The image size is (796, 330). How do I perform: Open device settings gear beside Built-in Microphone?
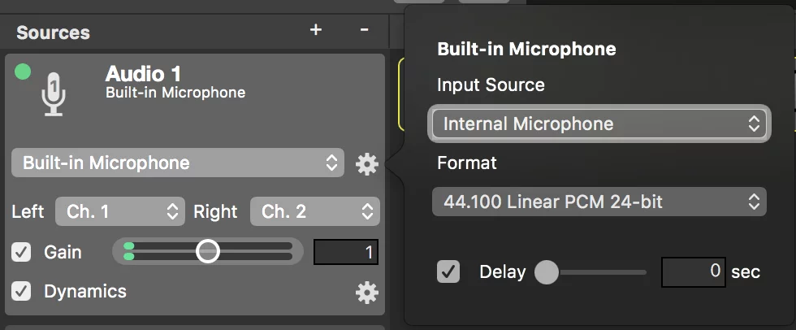tap(367, 164)
